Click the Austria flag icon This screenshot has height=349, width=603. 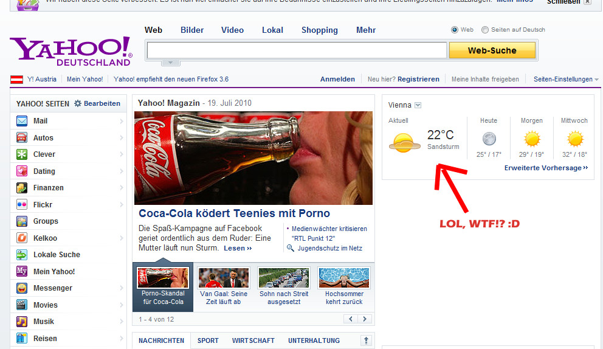(x=16, y=79)
